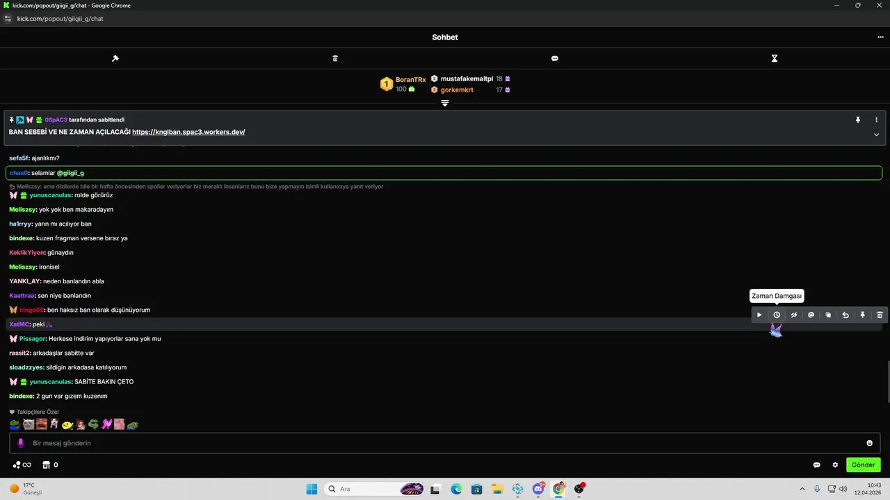Screen dimensions: 890x500
Task: Mention the user with the @ icon
Action: [811, 315]
